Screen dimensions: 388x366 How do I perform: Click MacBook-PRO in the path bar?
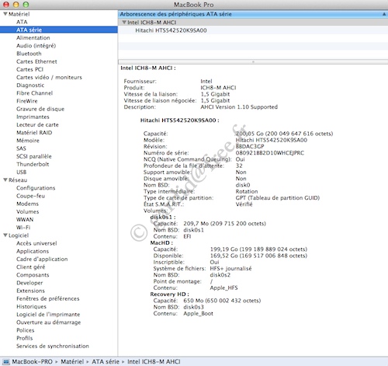point(32,361)
